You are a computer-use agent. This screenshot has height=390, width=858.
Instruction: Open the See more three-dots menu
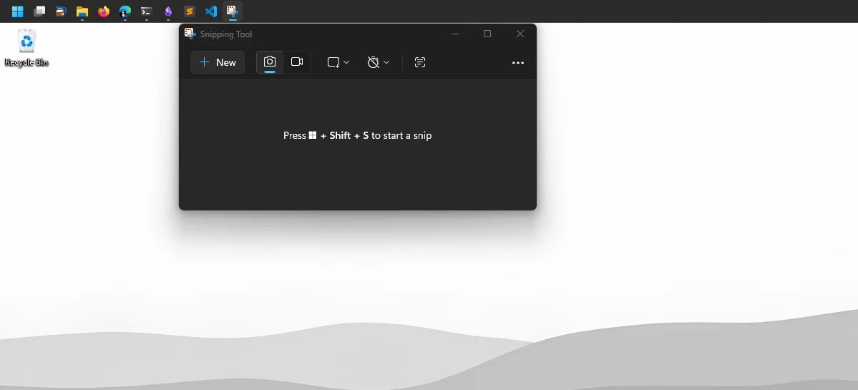[517, 62]
